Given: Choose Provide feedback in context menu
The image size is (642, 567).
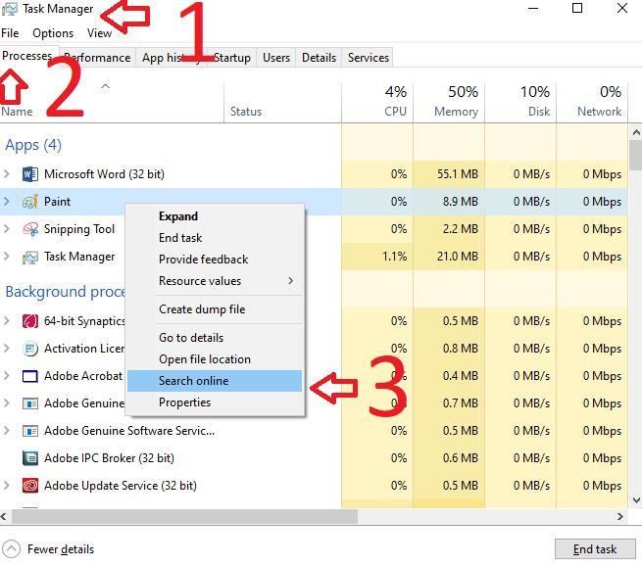Looking at the screenshot, I should (x=215, y=260).
